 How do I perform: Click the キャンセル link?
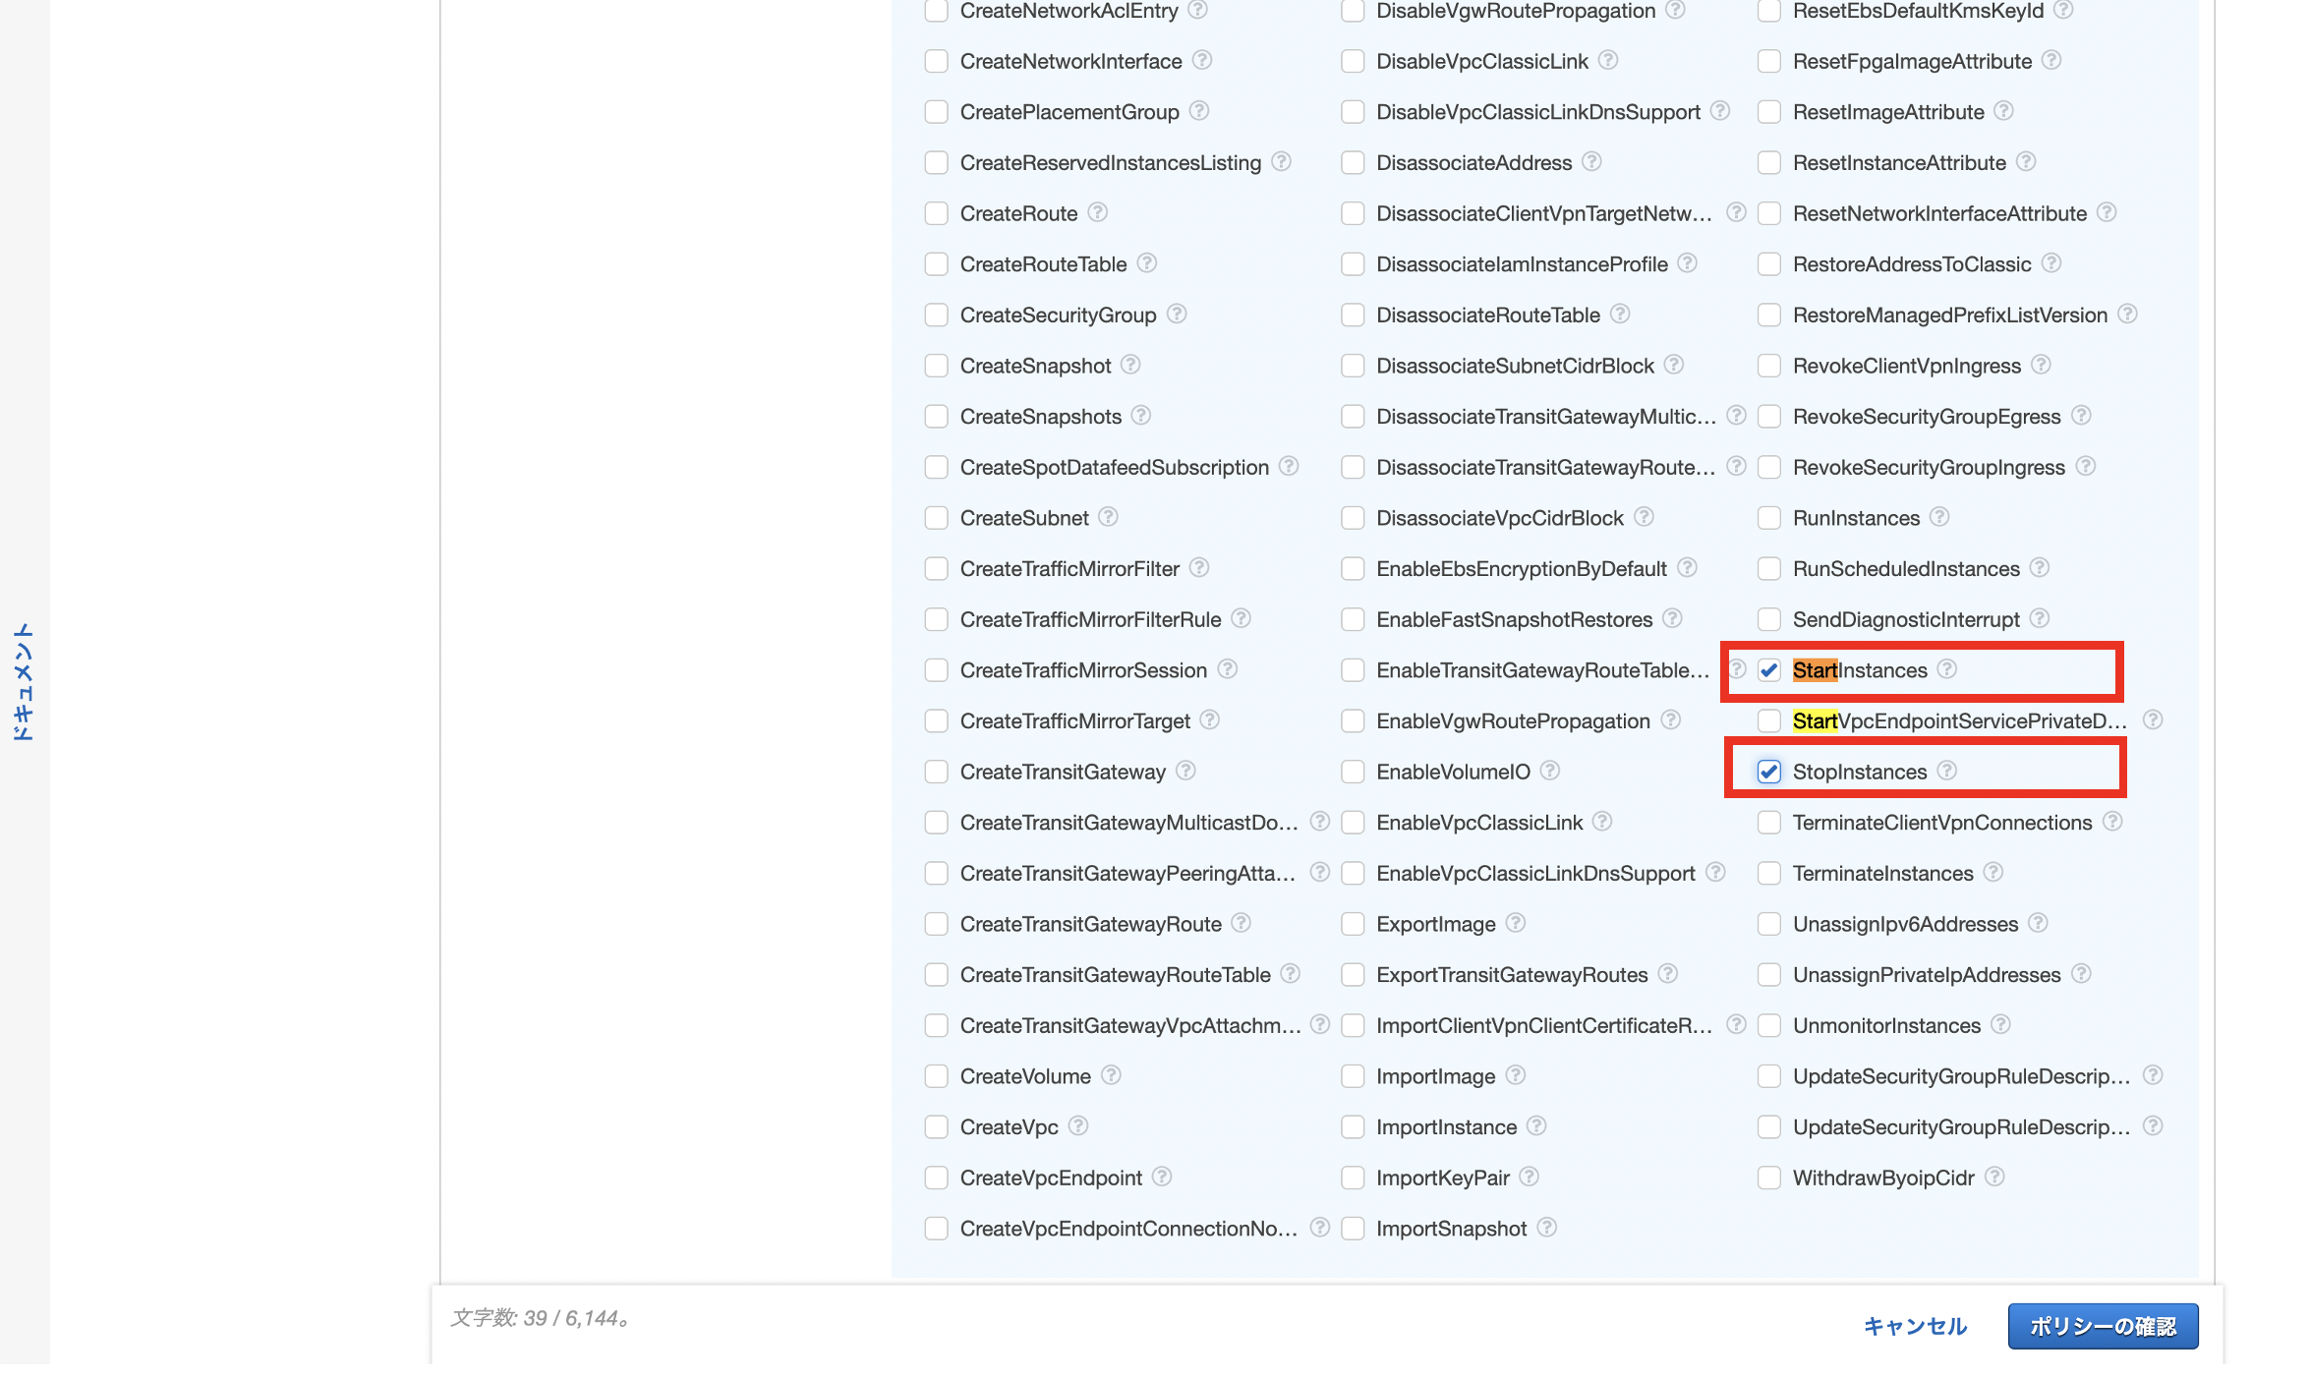click(1914, 1326)
